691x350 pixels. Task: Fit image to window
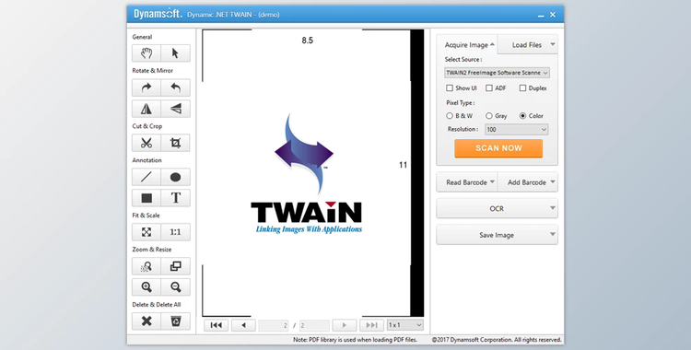(146, 232)
